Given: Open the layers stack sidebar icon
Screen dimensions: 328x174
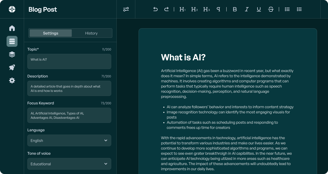Looking at the screenshot, I should (12, 54).
